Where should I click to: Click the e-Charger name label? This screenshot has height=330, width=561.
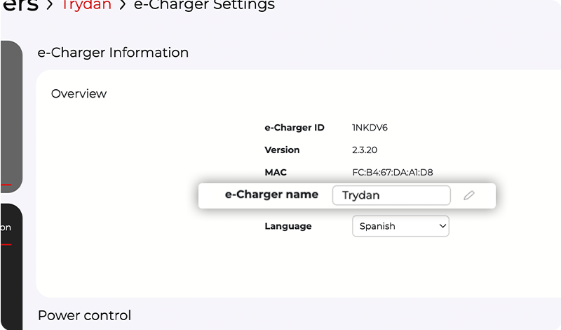click(x=271, y=194)
